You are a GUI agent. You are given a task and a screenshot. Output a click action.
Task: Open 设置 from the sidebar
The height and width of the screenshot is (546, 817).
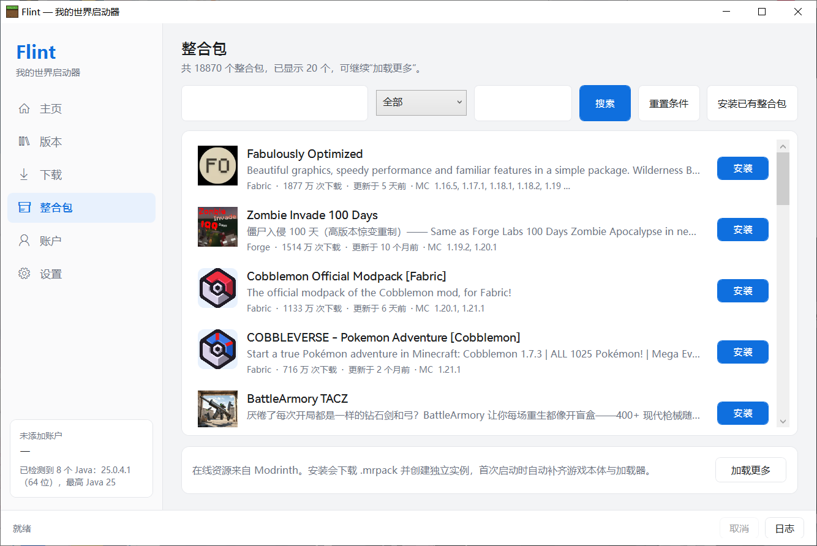coord(81,274)
